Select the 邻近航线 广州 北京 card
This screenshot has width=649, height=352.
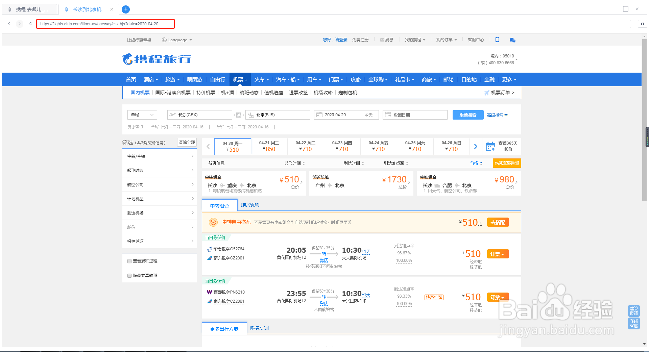pos(361,183)
